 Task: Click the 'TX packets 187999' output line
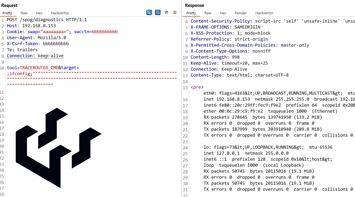click(x=263, y=129)
